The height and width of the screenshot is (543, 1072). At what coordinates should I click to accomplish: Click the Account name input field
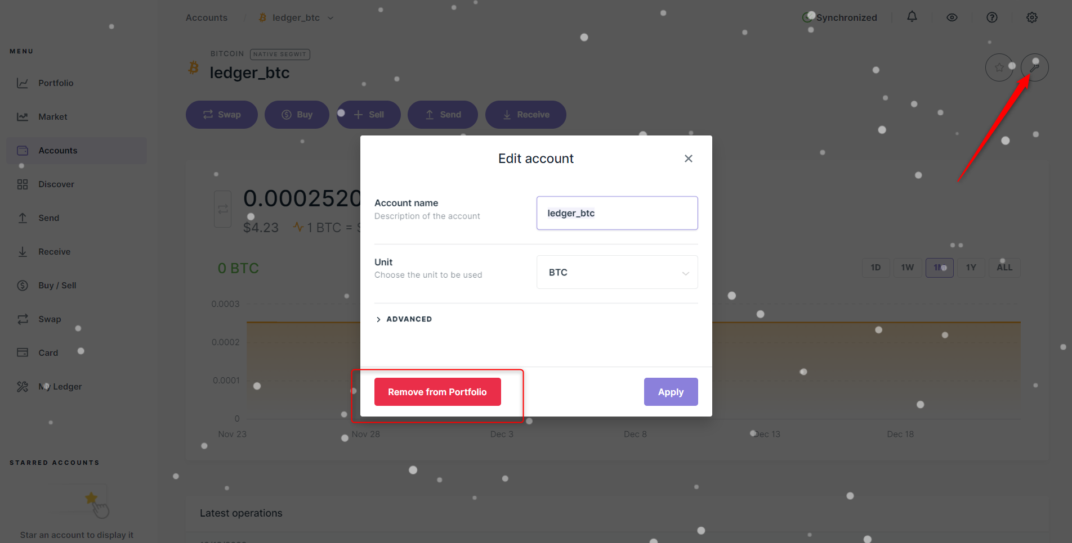617,213
